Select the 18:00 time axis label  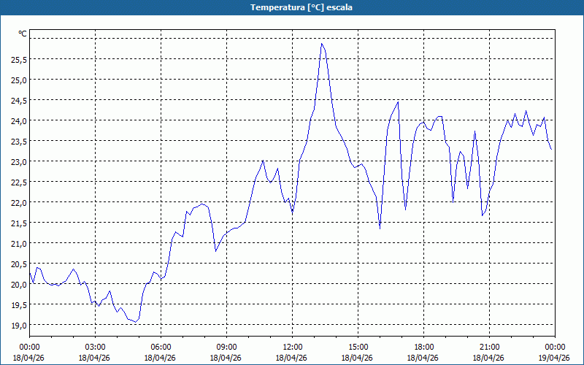[424, 347]
